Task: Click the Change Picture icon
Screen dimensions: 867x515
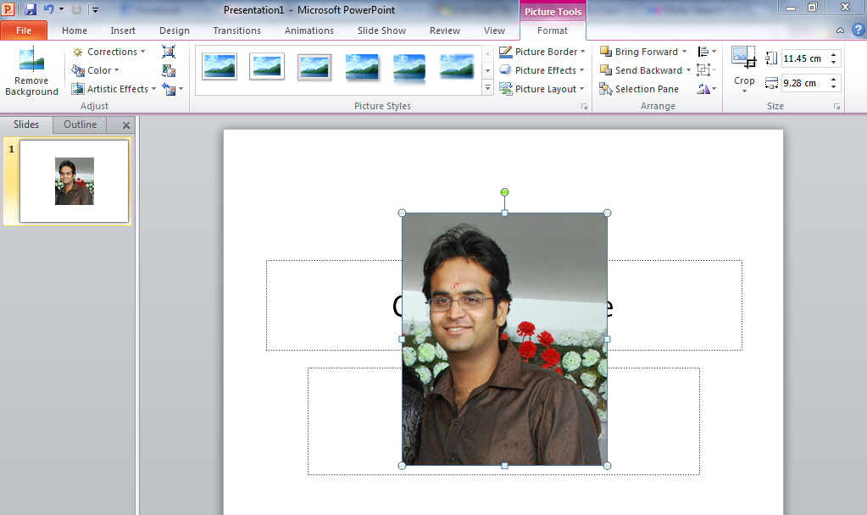Action: [x=169, y=71]
